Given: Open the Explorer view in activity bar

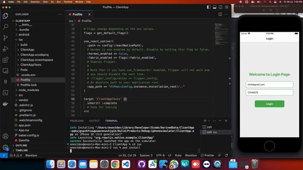Looking at the screenshot, I should click(5, 16).
